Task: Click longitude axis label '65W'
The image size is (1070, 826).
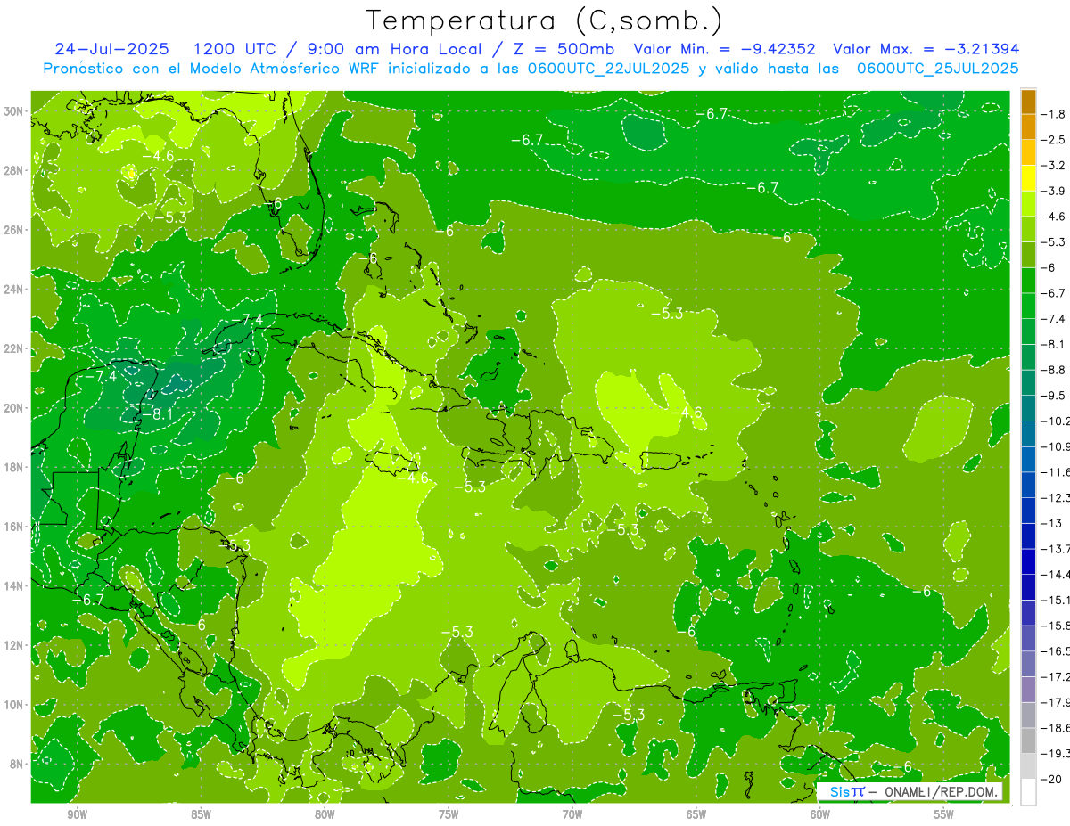Action: click(696, 815)
